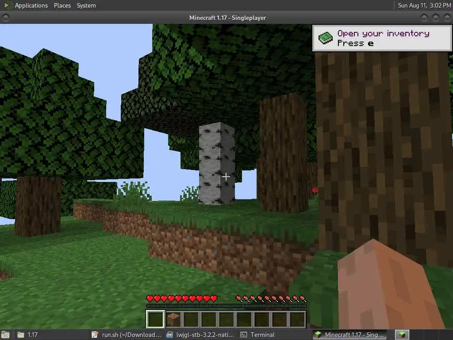
Task: Click the experience bar above the hotbar
Action: [x=226, y=306]
